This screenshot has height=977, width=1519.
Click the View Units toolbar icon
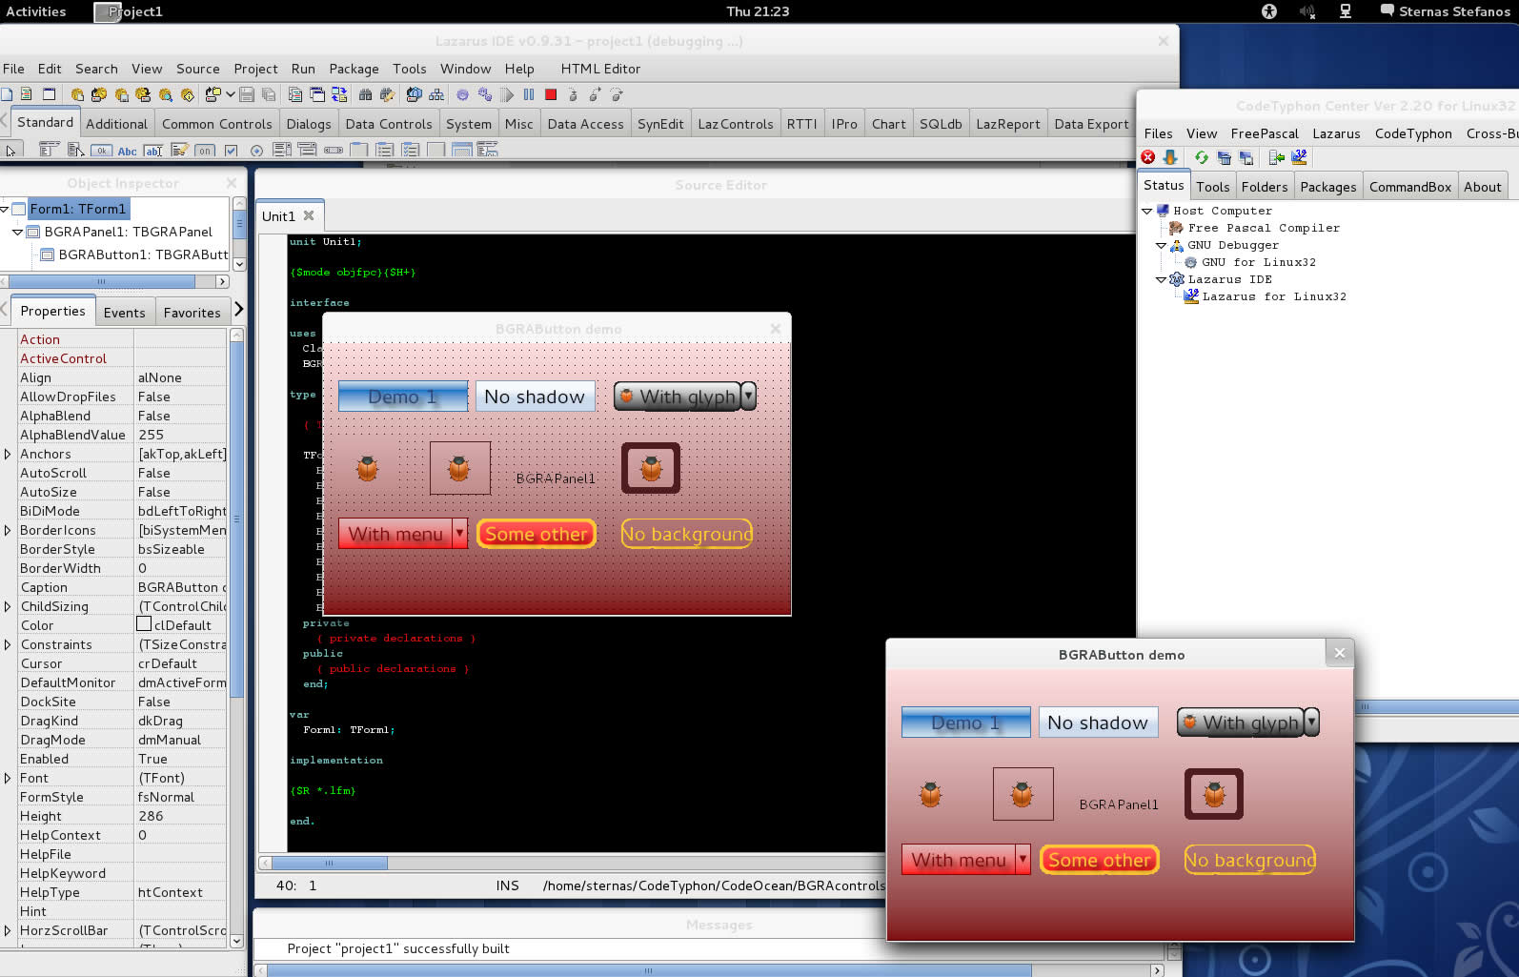point(295,94)
